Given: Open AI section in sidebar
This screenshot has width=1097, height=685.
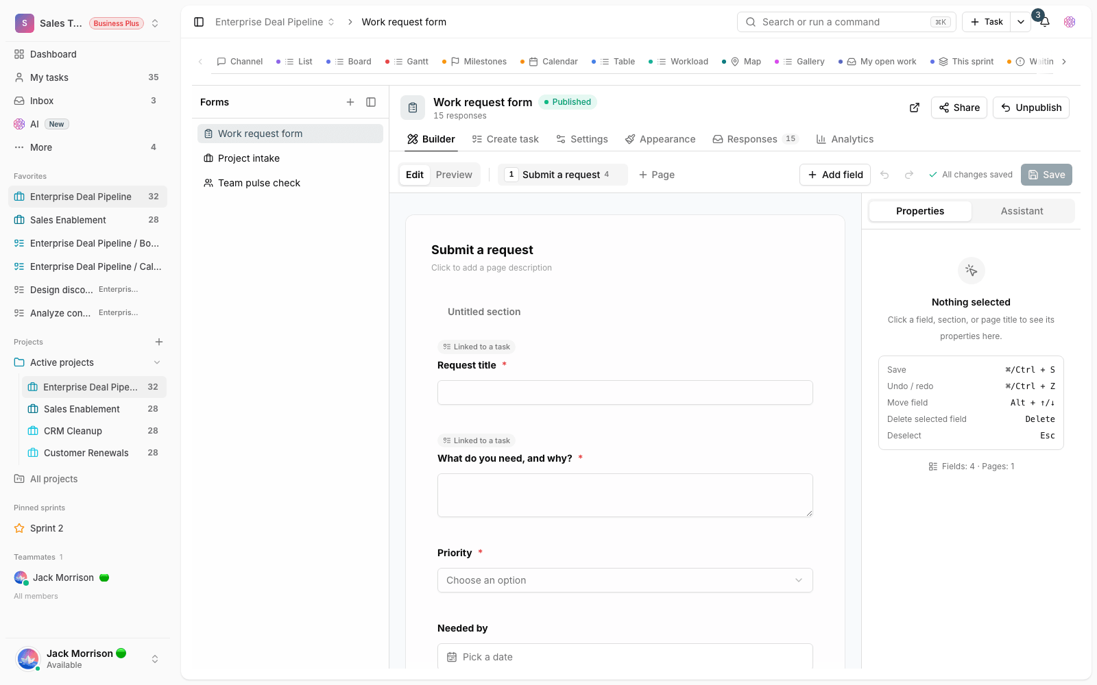Looking at the screenshot, I should (88, 124).
